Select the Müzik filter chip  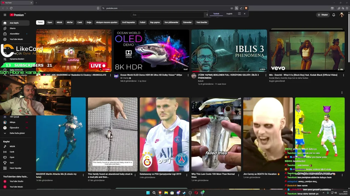click(x=59, y=22)
